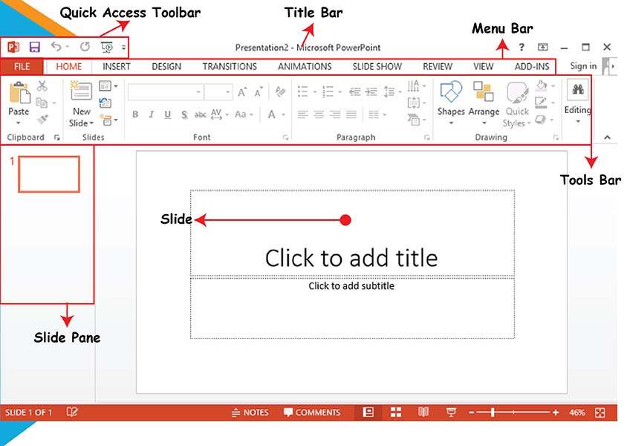Image resolution: width=627 pixels, height=446 pixels.
Task: Click the Paste clipboard icon
Action: (19, 92)
